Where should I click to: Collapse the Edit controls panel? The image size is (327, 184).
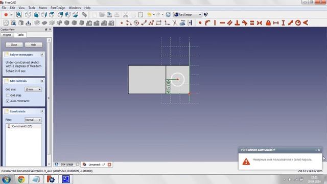tap(42, 81)
